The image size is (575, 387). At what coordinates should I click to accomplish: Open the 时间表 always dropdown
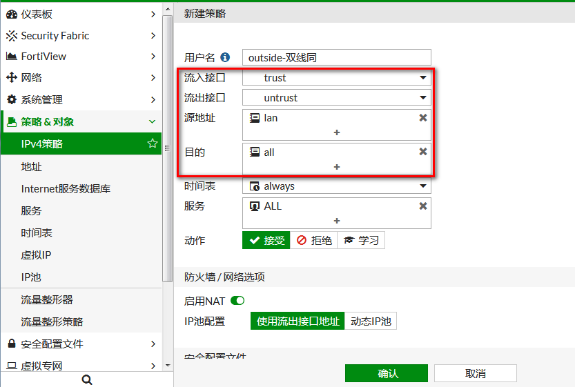(337, 186)
